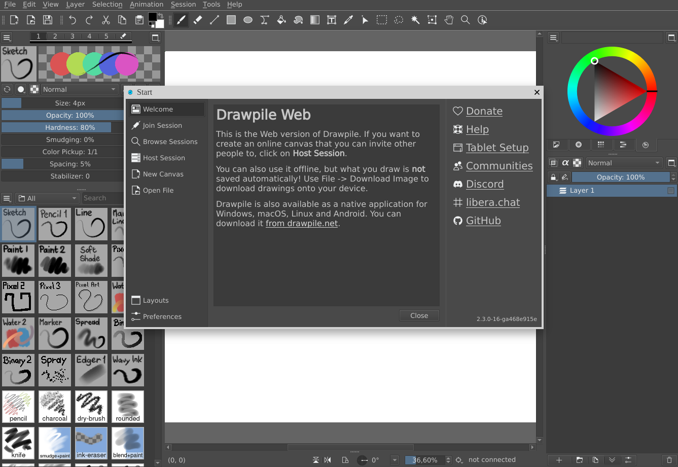The width and height of the screenshot is (678, 467).
Task: Switch to Browse Sessions page
Action: point(167,141)
